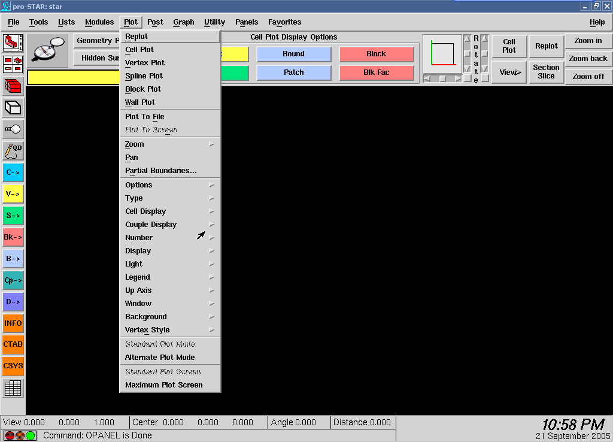
Task: Expand the Number submenu
Action: pos(171,238)
